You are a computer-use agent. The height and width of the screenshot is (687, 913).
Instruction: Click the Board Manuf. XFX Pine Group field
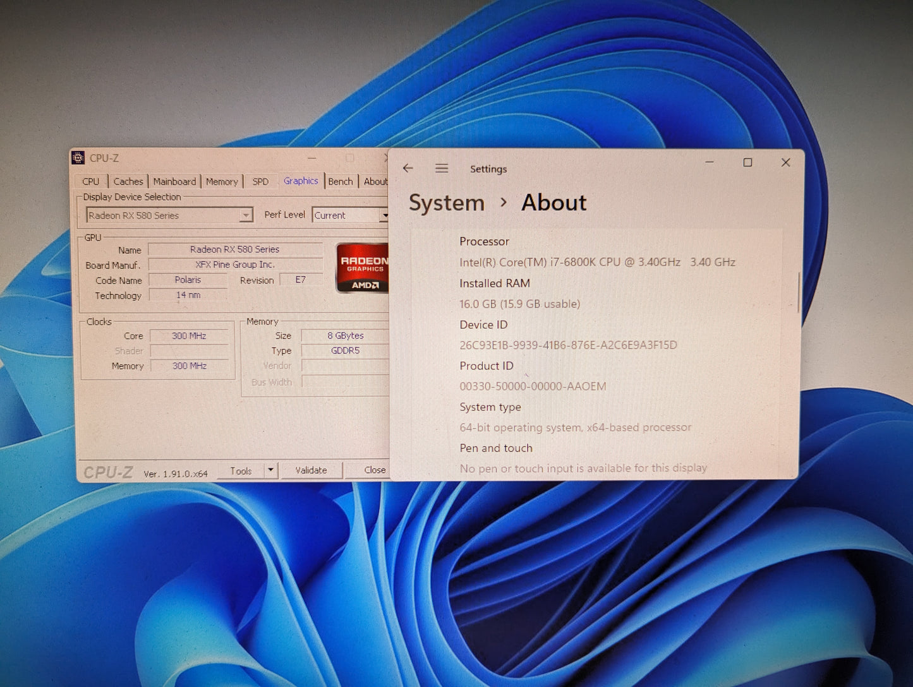[x=235, y=265]
